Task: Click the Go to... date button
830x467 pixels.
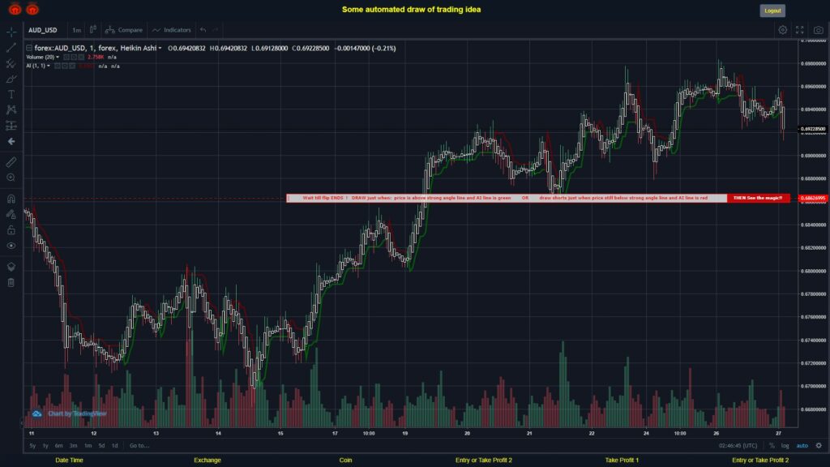Action: [139, 446]
